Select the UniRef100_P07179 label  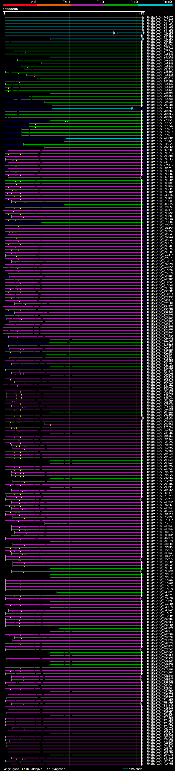point(160,210)
